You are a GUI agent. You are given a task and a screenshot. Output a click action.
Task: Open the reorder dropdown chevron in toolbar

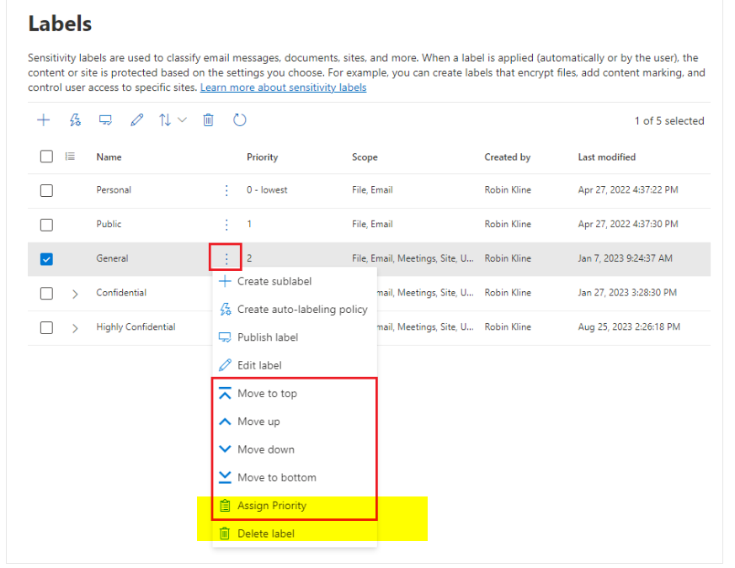183,120
